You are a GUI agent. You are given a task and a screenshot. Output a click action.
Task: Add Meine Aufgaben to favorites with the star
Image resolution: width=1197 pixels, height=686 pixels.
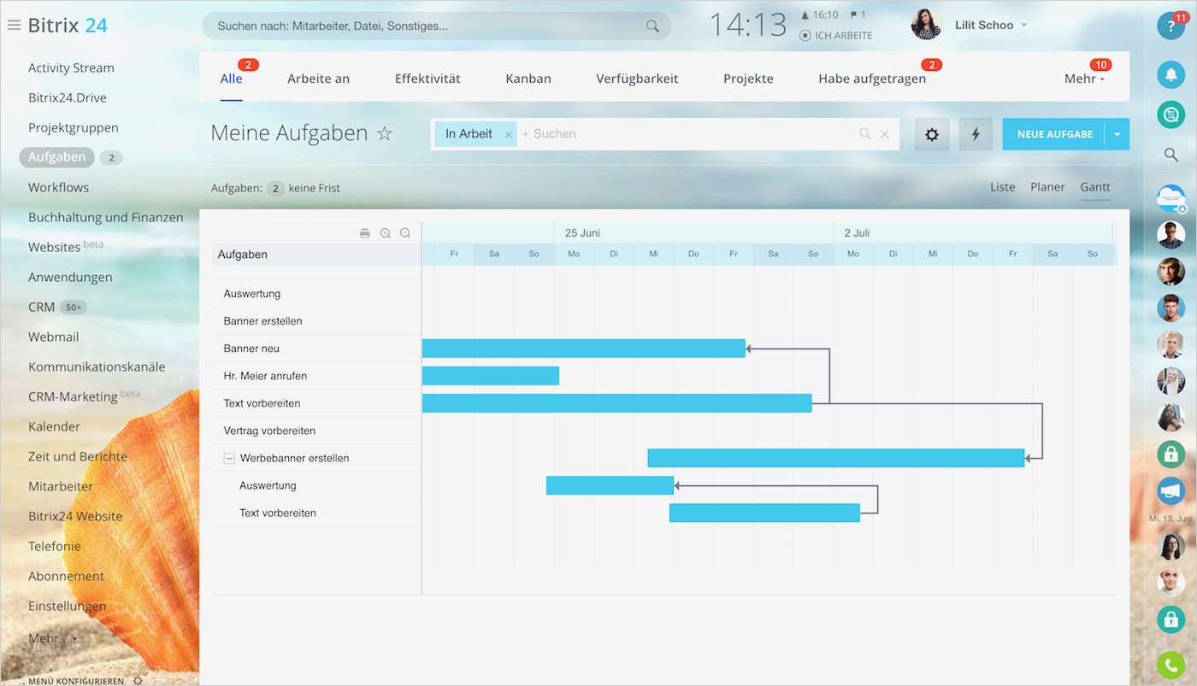point(385,133)
